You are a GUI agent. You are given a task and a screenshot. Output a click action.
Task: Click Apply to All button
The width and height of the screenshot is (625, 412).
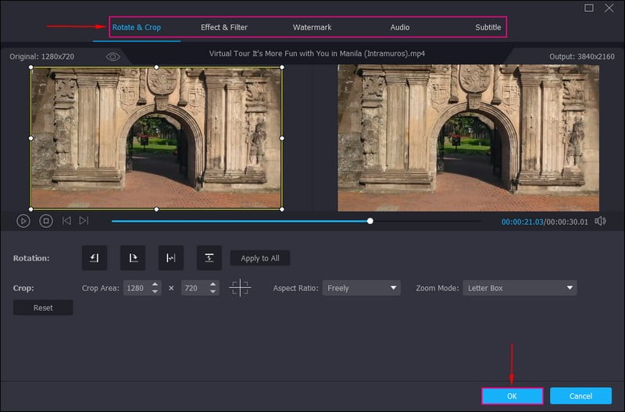click(x=260, y=258)
